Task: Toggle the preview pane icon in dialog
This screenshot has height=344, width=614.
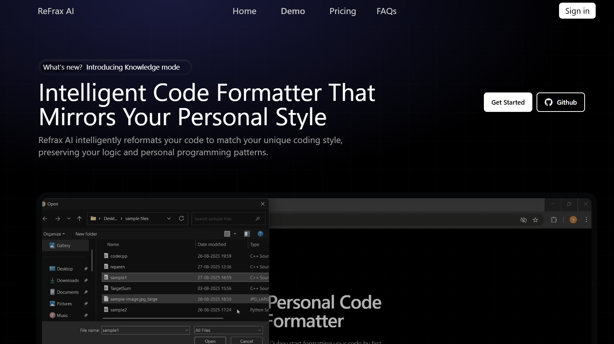Action: coord(247,234)
